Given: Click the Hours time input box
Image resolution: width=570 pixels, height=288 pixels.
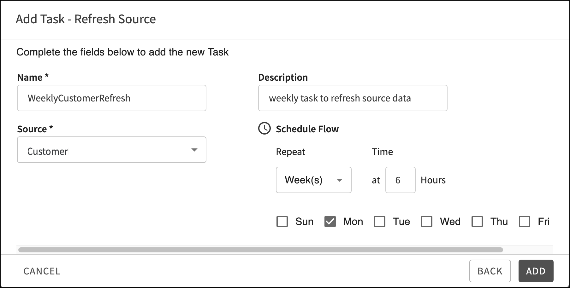Looking at the screenshot, I should coord(400,180).
